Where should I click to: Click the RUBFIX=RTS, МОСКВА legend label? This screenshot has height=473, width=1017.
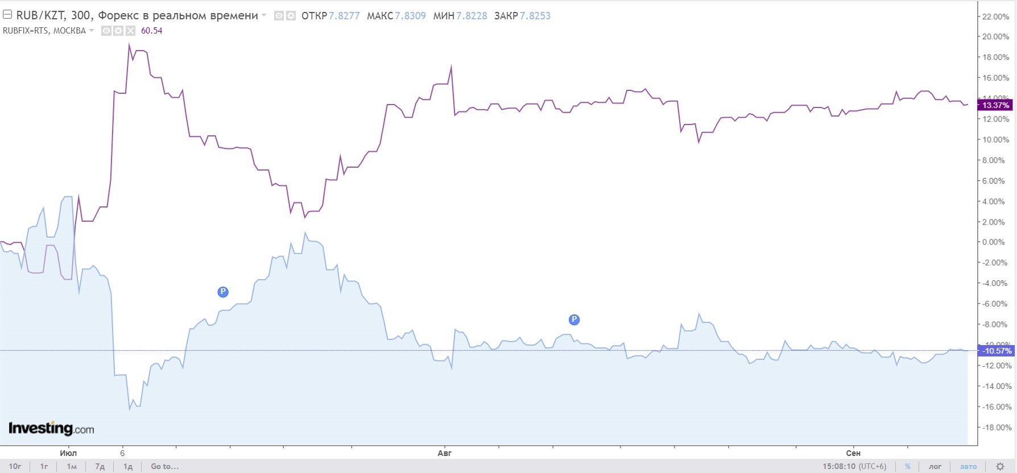[44, 31]
